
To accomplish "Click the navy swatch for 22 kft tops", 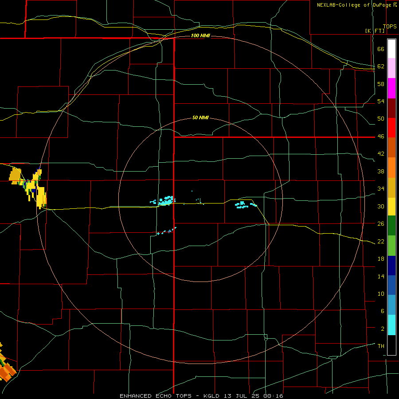I will click(x=391, y=266).
